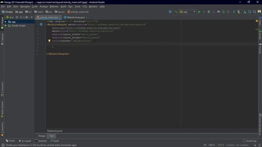
Task: Open the VCS menu
Action: (x=85, y=7)
